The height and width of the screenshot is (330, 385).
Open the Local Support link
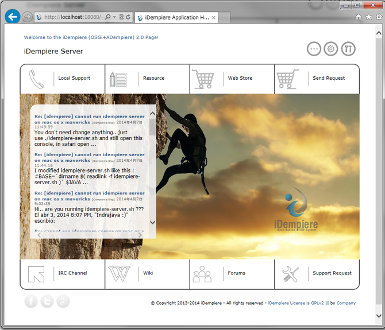(x=74, y=78)
